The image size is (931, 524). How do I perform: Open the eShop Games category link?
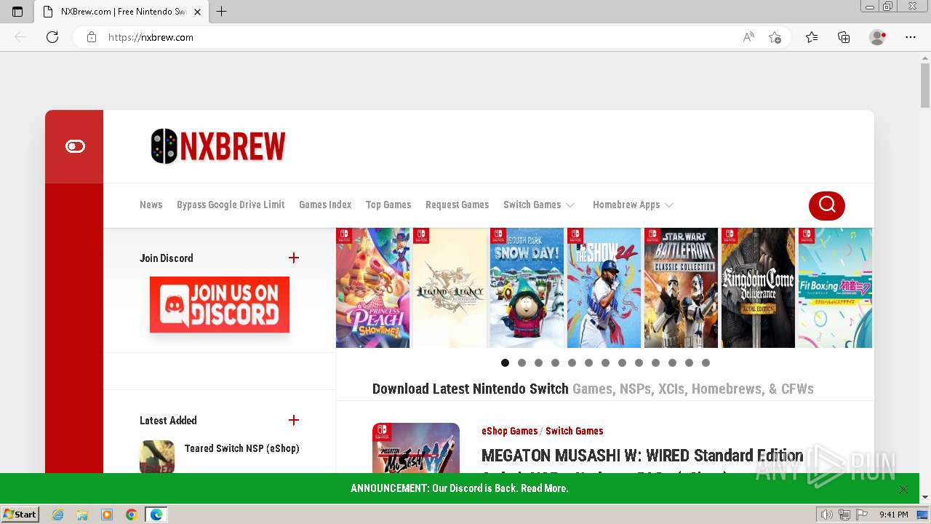click(509, 431)
